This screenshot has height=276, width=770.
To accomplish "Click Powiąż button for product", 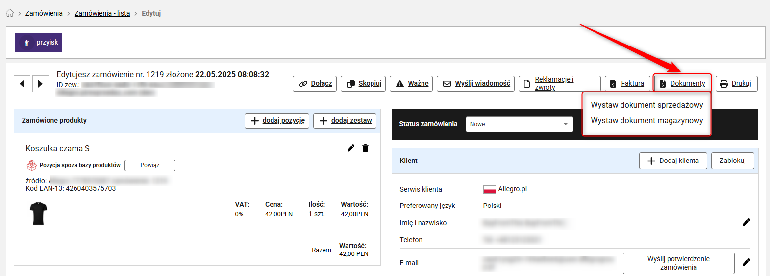I will tap(149, 165).
